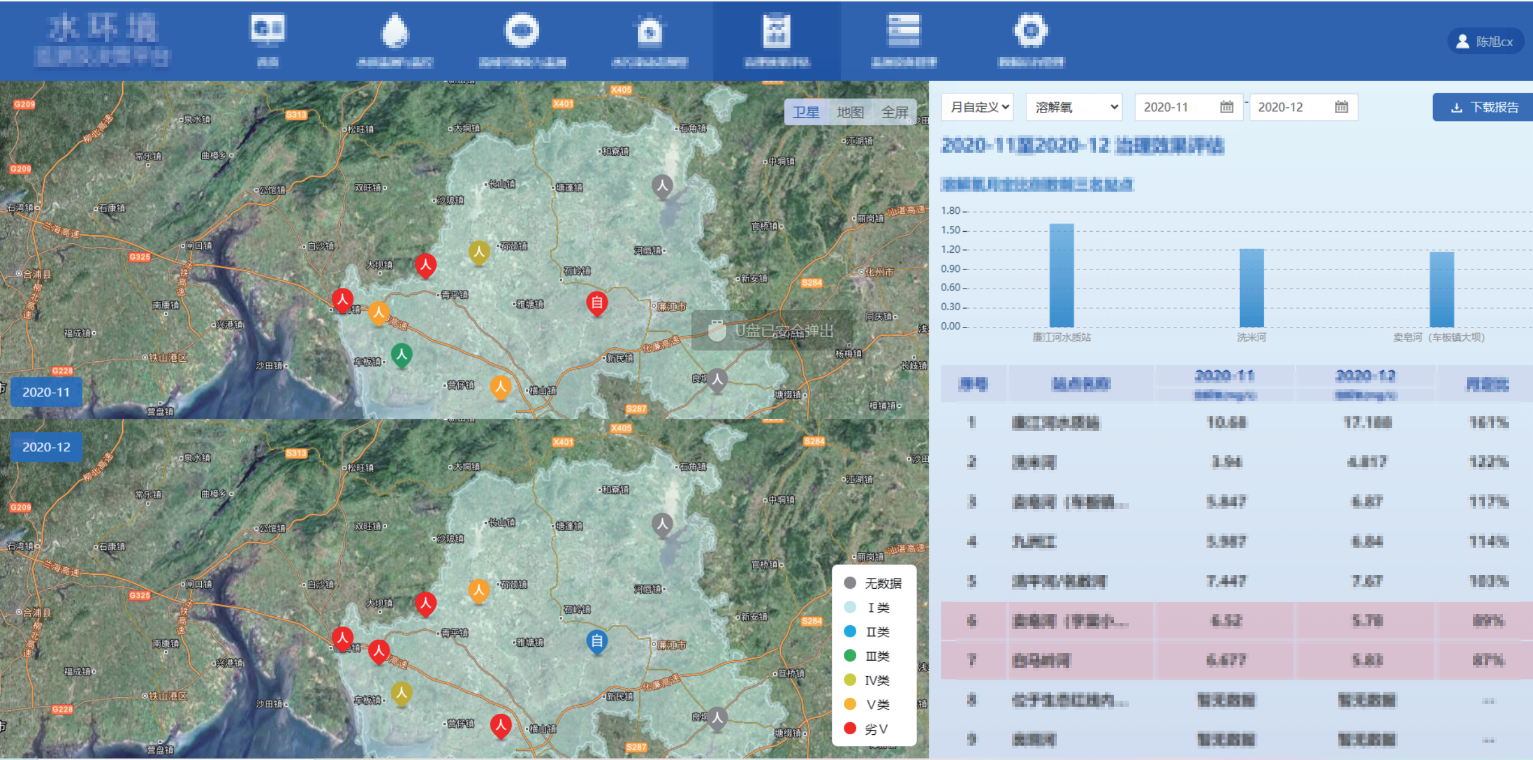Open the gear settings navigation icon
Screen dimensions: 1533x760
[x=1031, y=30]
